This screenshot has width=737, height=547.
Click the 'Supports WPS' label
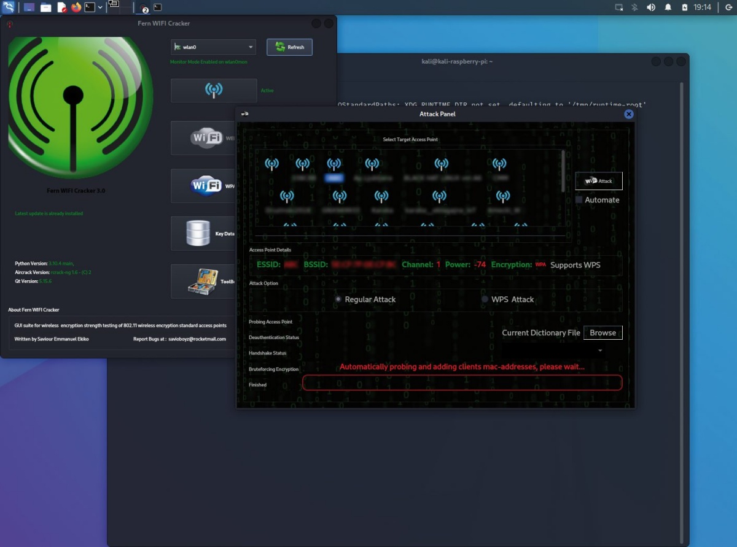575,265
